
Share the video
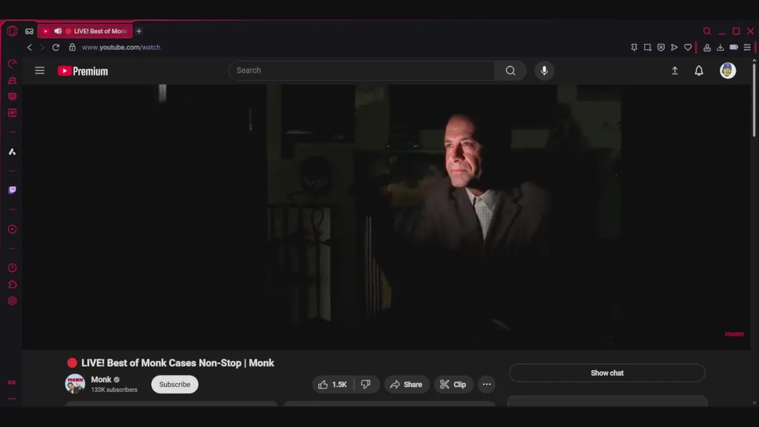[x=406, y=384]
